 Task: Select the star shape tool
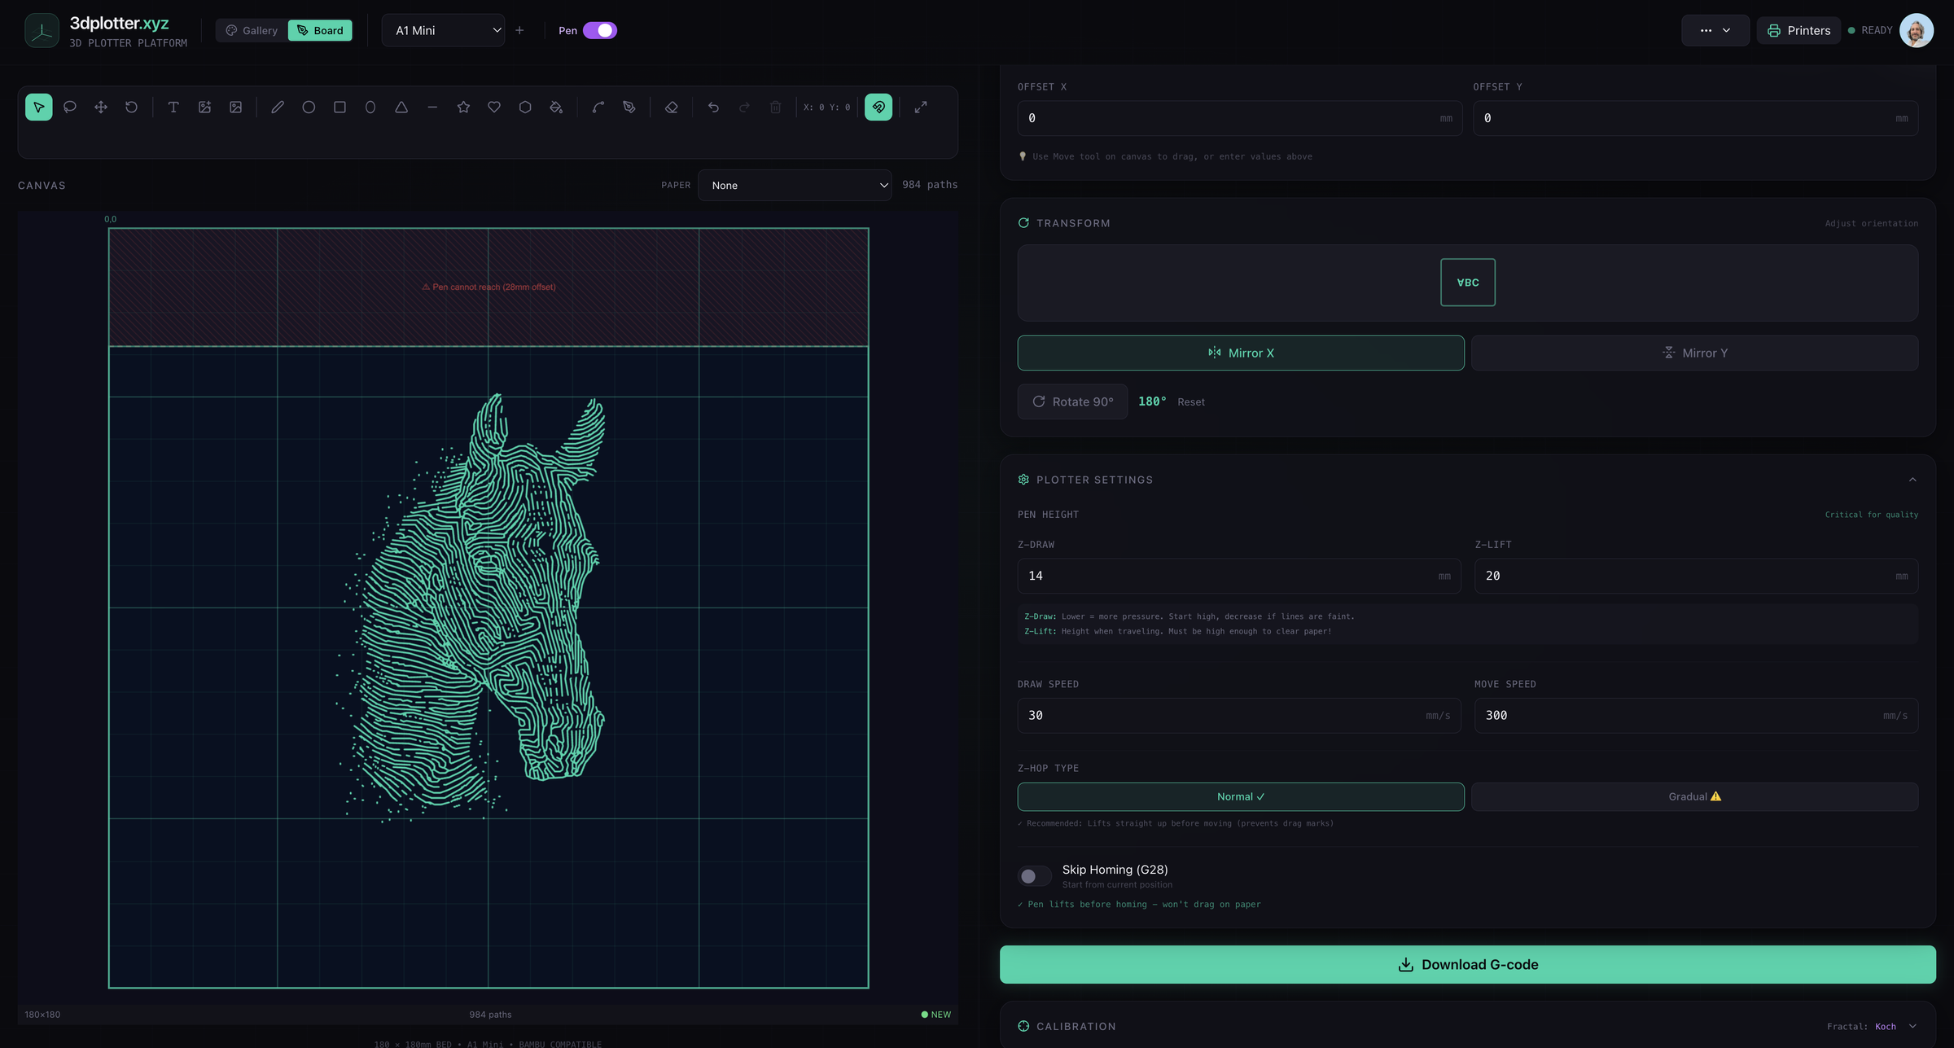463,107
